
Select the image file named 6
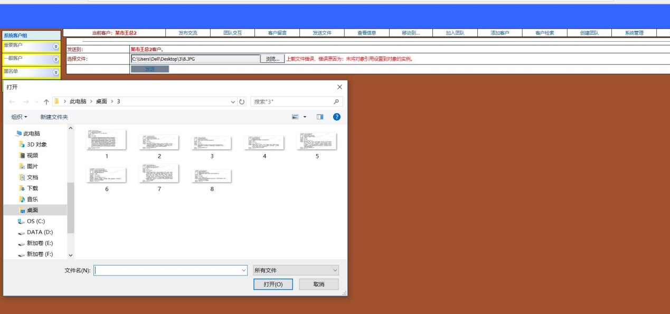pos(106,178)
